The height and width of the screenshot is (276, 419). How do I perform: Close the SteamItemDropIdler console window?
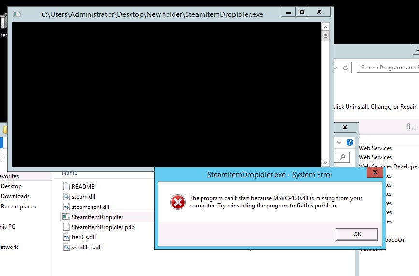click(x=319, y=12)
